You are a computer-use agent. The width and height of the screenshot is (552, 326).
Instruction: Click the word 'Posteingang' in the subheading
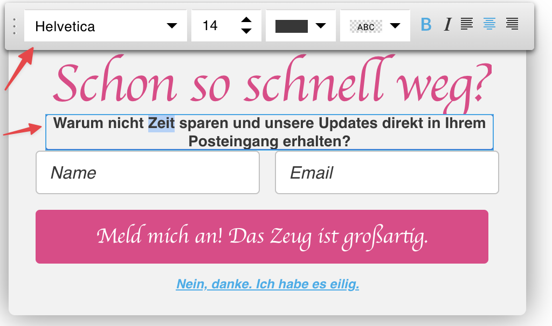click(233, 141)
